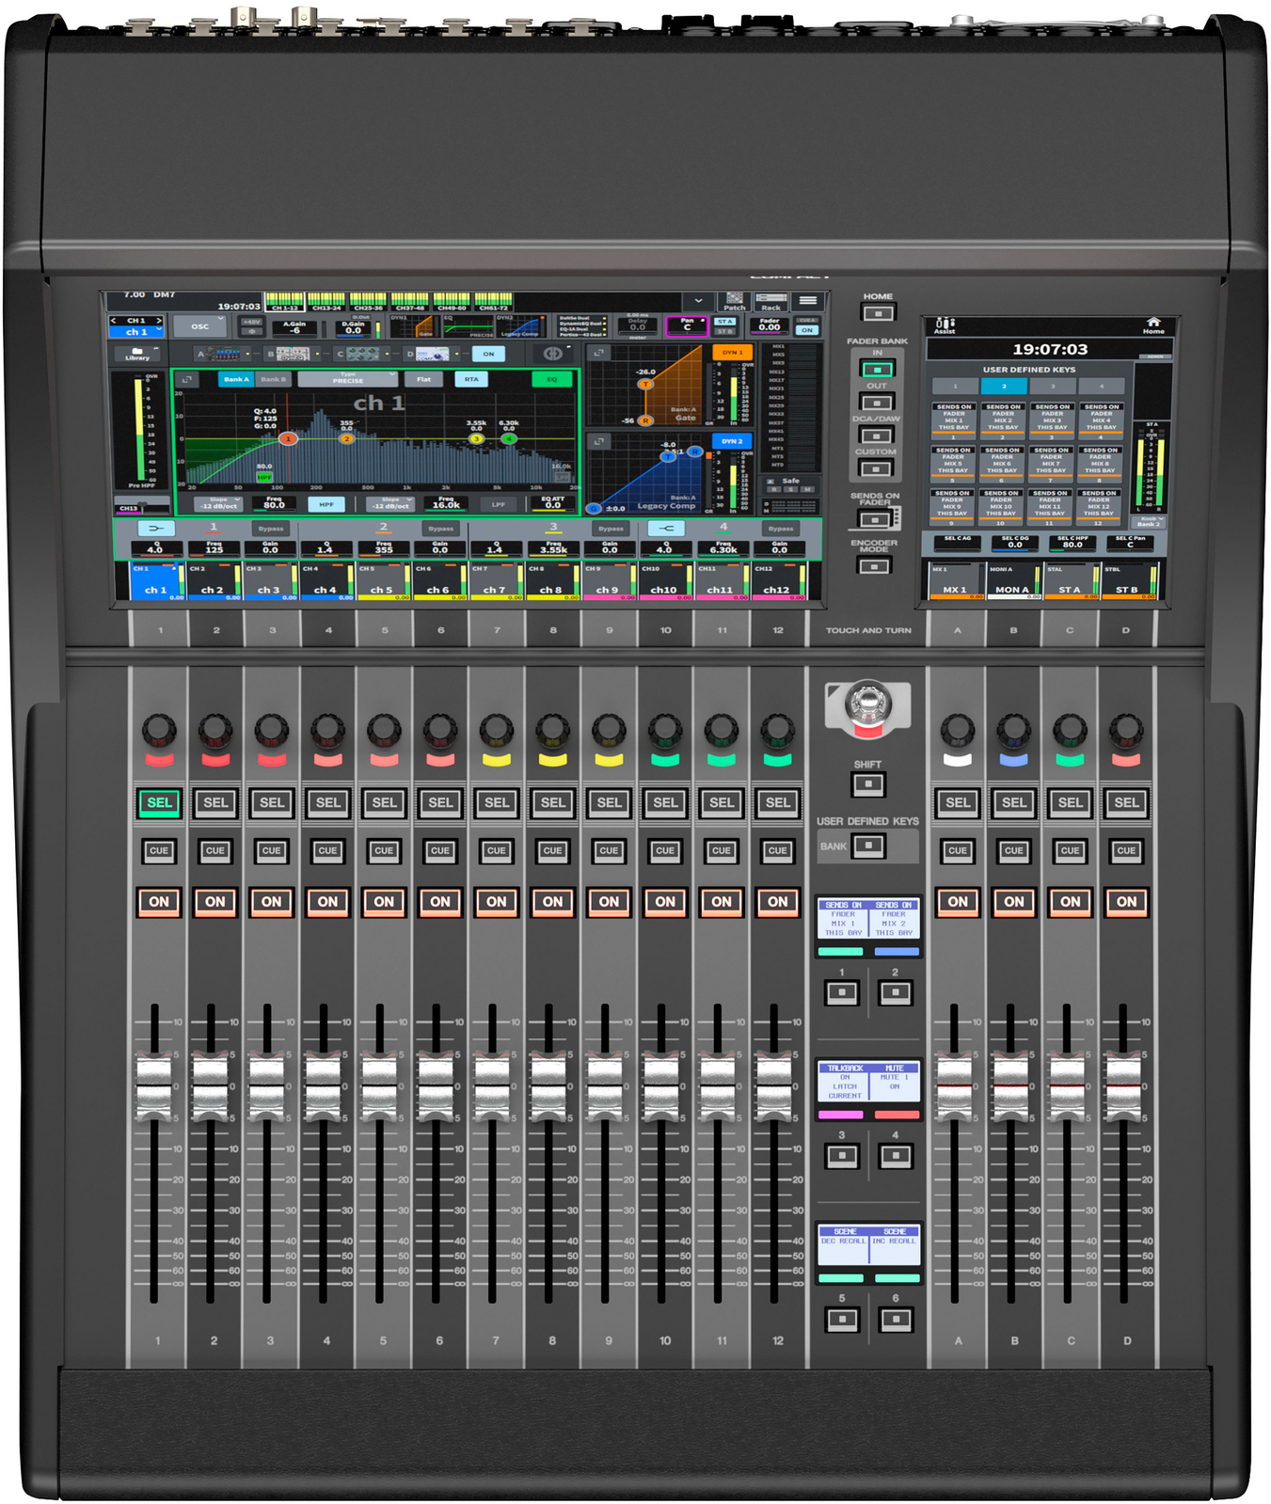Toggle Bypass for EQ band 3
The image size is (1271, 1504).
pos(611,529)
